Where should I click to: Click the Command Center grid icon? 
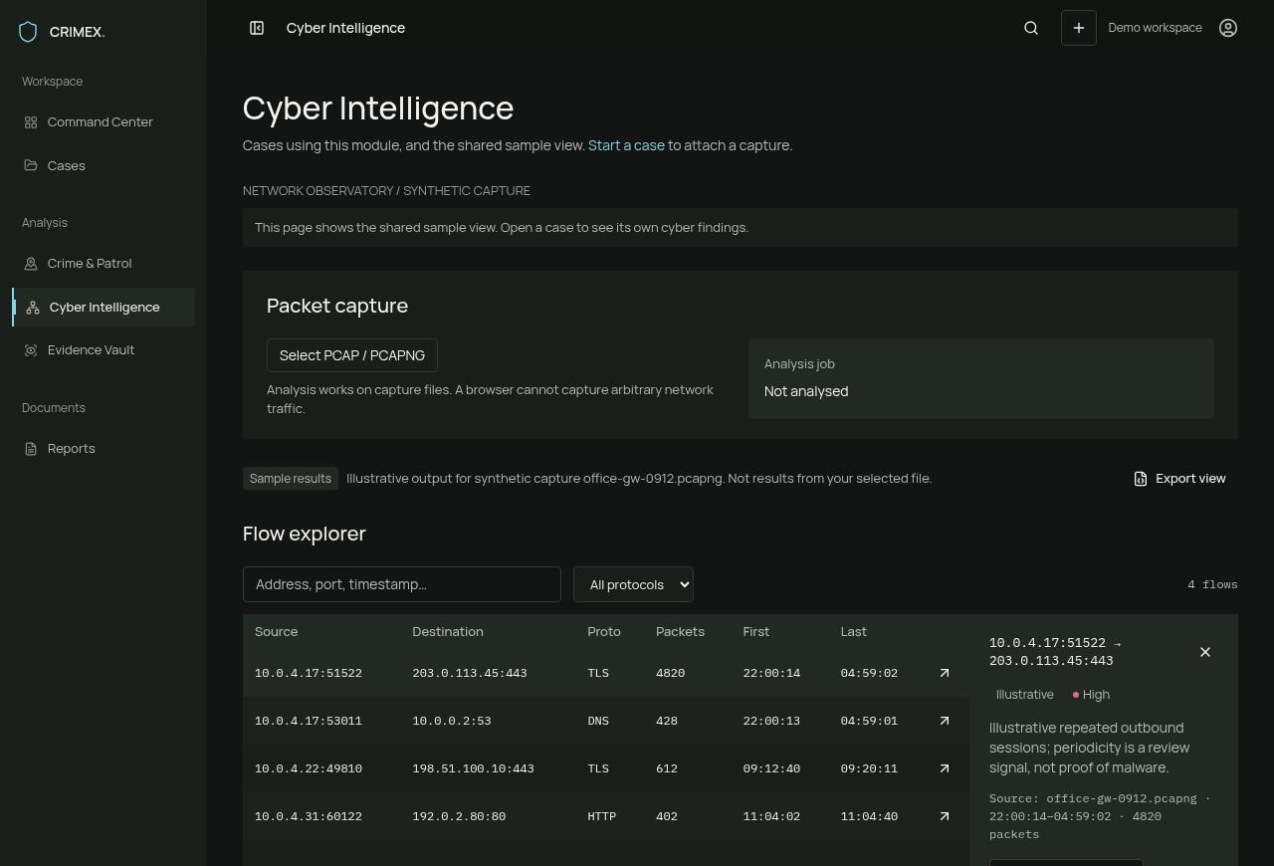click(x=31, y=122)
